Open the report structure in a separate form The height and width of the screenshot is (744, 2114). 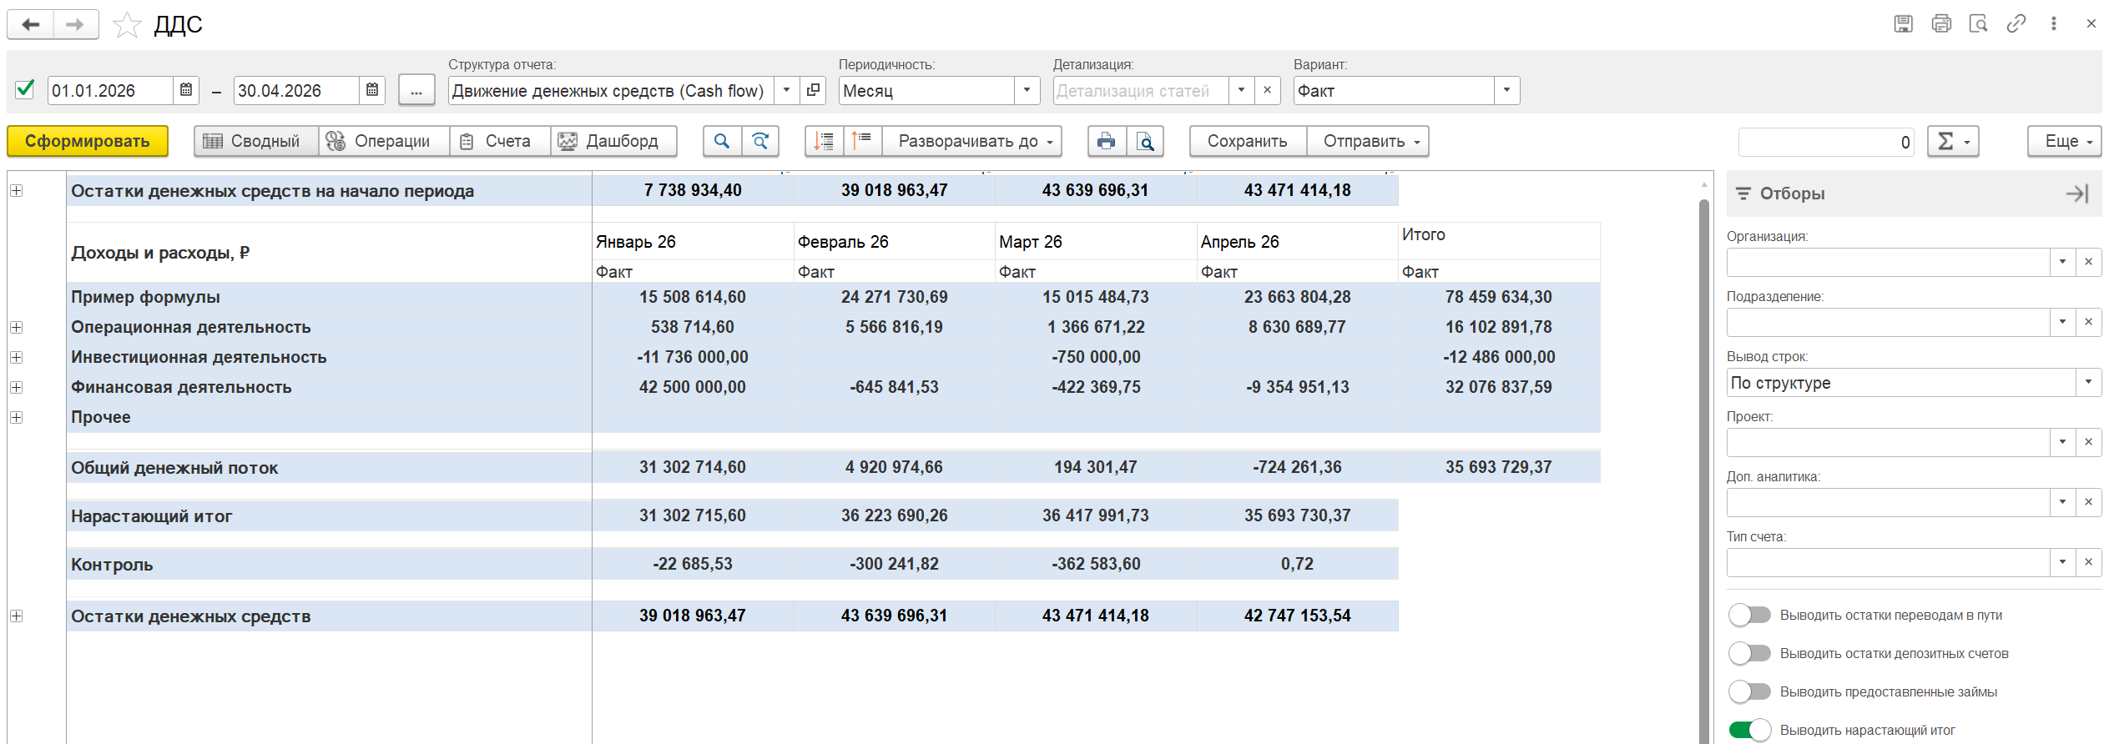[x=813, y=90]
